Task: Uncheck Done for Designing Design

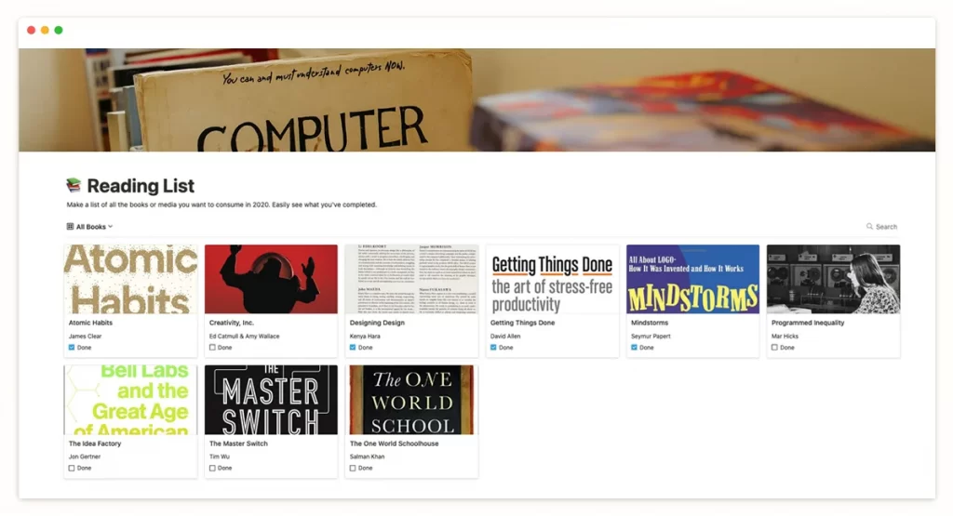Action: coord(353,347)
